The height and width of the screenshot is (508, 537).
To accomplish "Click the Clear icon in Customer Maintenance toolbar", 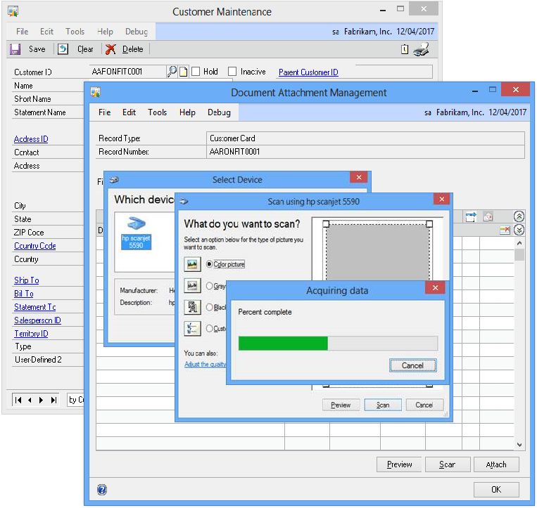I will pos(63,49).
